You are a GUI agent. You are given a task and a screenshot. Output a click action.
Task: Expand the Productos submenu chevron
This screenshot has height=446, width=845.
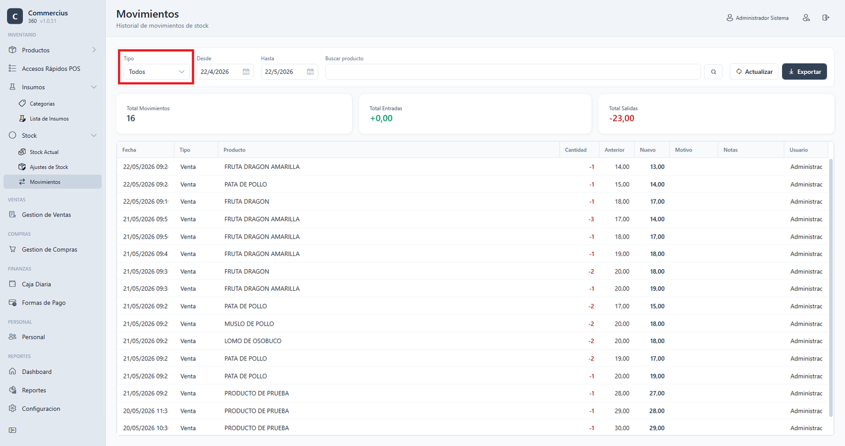94,50
